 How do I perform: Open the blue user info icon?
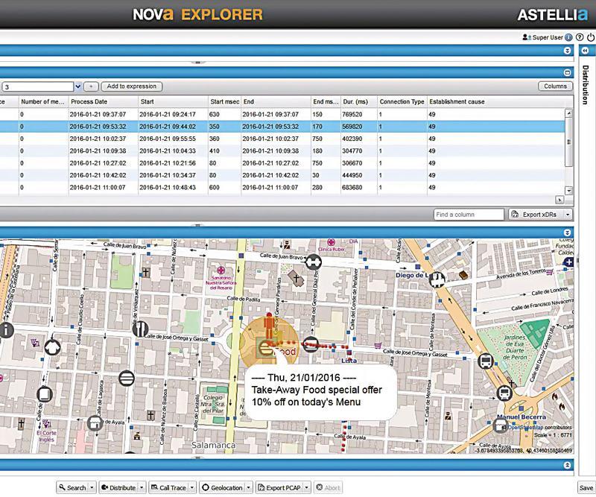[x=568, y=37]
